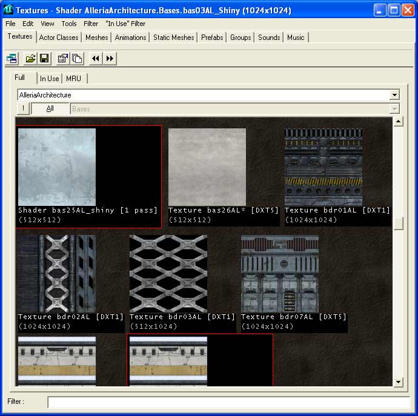
Task: Select the MRU tab
Action: (x=73, y=79)
